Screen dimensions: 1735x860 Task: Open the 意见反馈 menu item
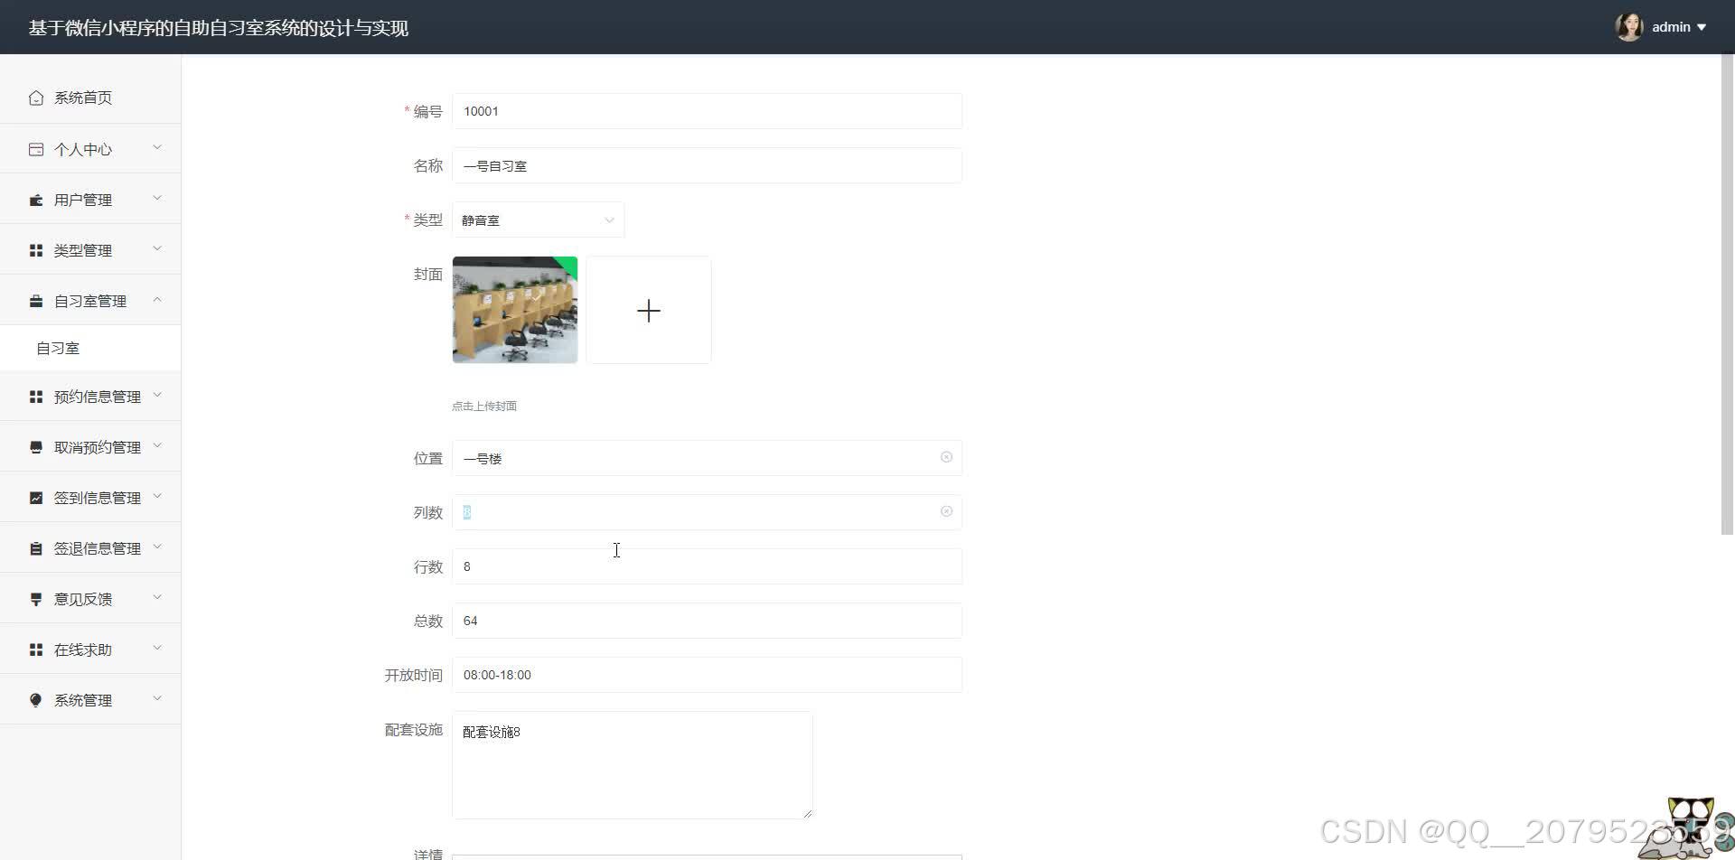coord(90,599)
